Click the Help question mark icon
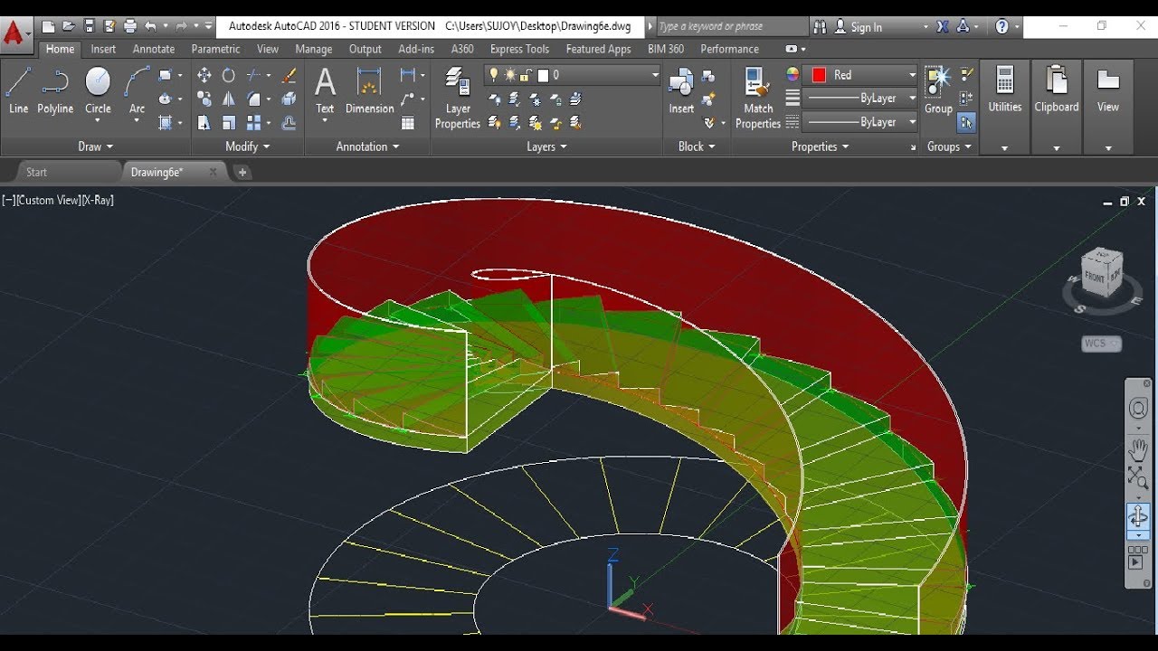 [x=1001, y=26]
